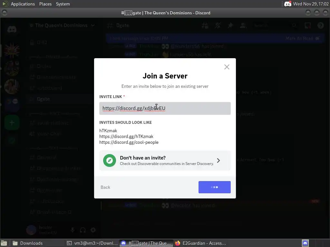Screen dimensions: 330x247
Task: Click the search box in Discord header
Action: point(276,26)
